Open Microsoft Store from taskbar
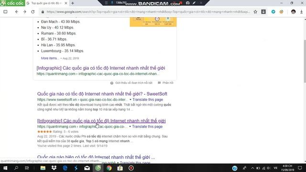 (x=120, y=168)
